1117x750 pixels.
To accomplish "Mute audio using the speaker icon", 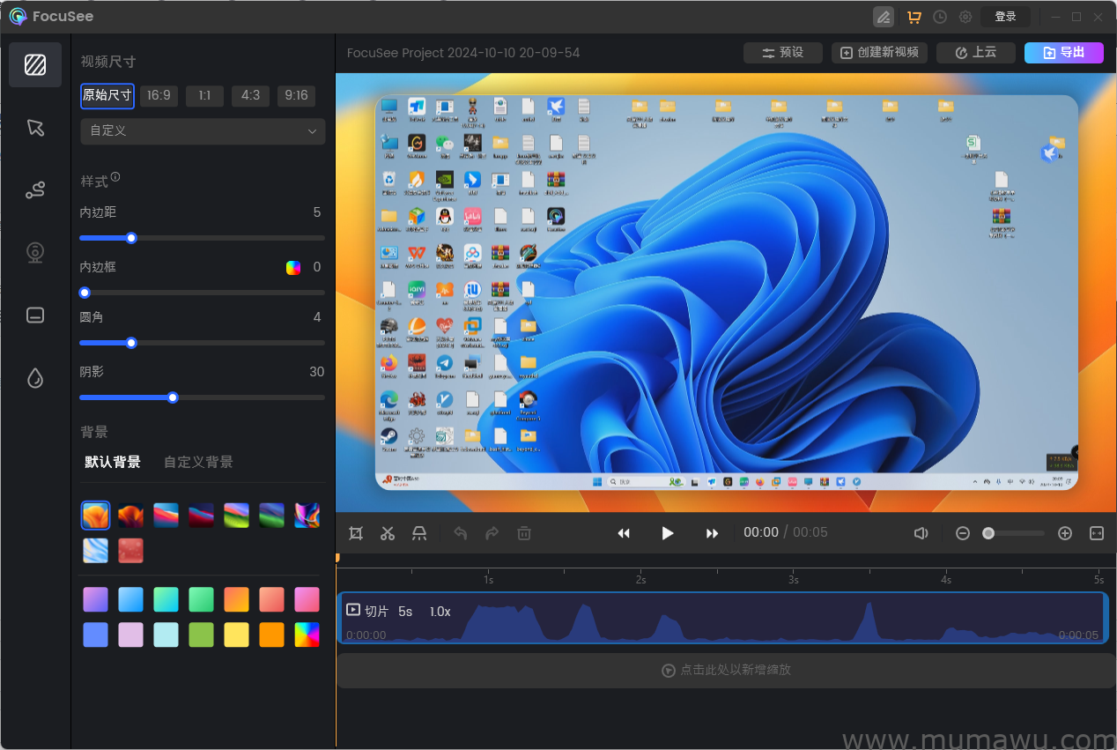I will pyautogui.click(x=921, y=533).
